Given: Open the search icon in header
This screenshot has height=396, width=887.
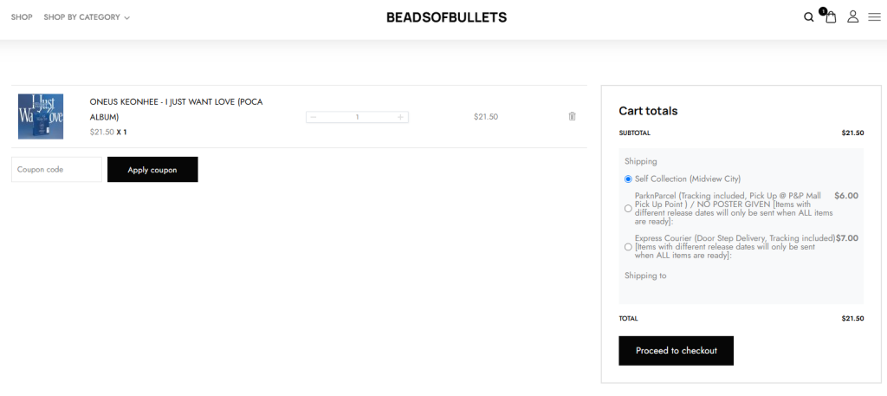Looking at the screenshot, I should 808,17.
